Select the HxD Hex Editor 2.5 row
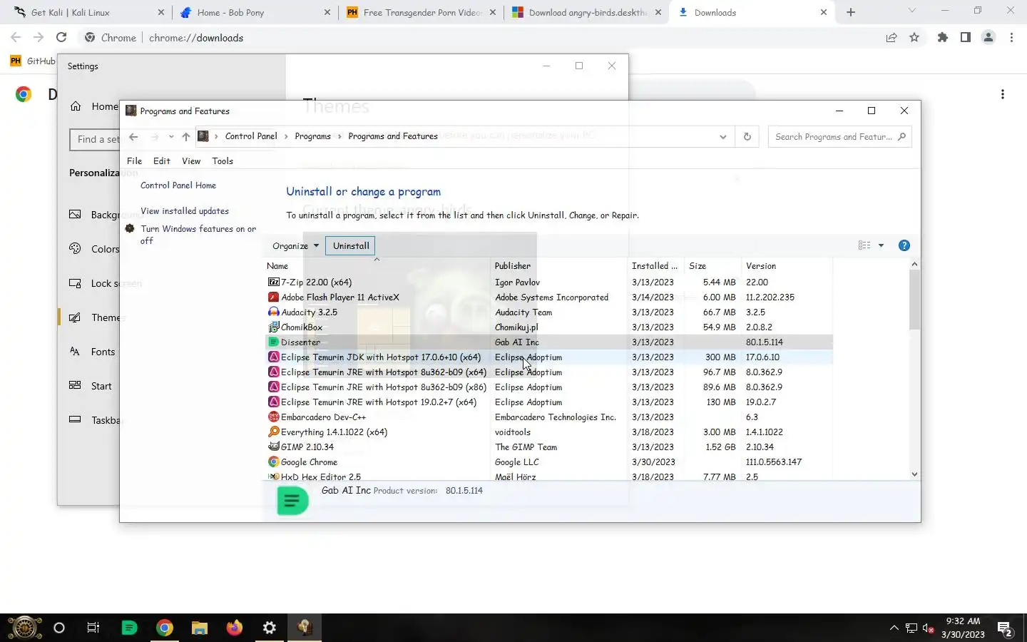 pos(548,477)
